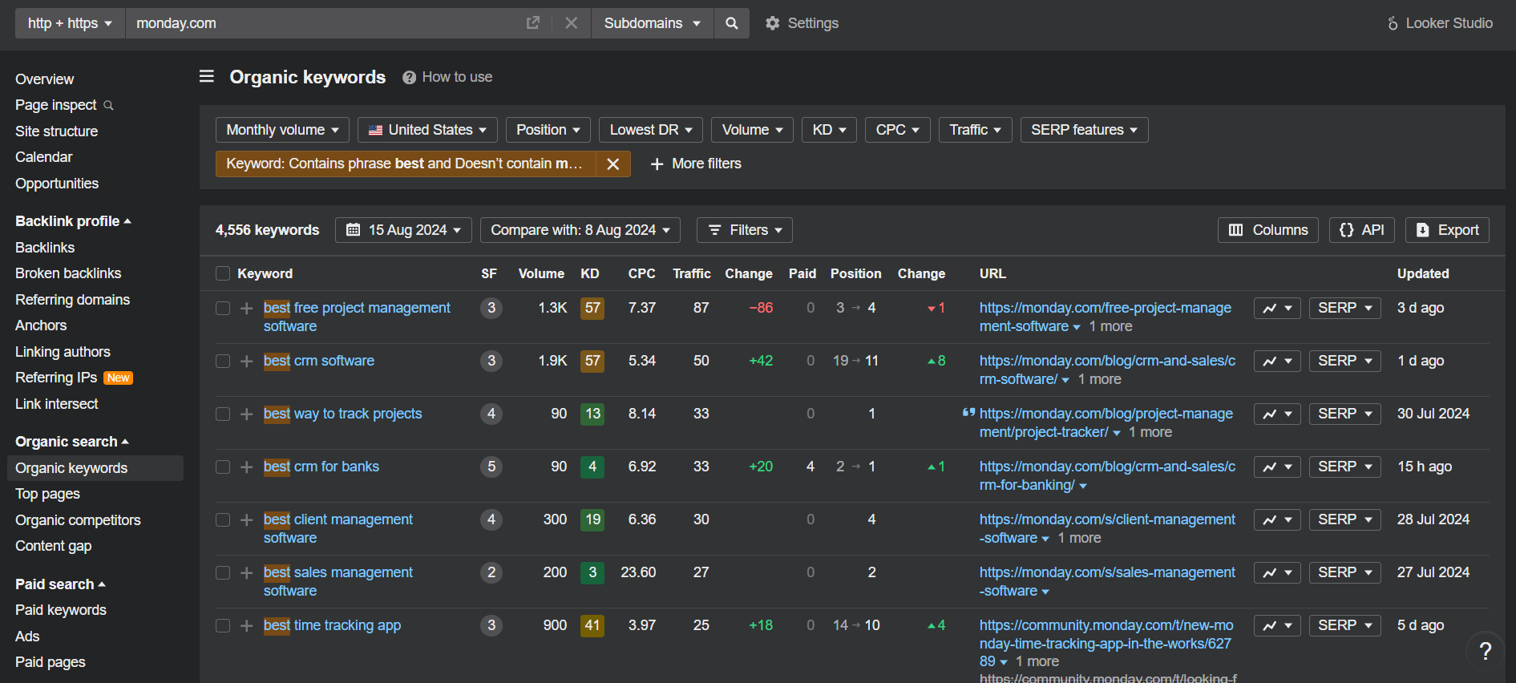This screenshot has width=1516, height=683.
Task: Open the How to use help
Action: (447, 77)
